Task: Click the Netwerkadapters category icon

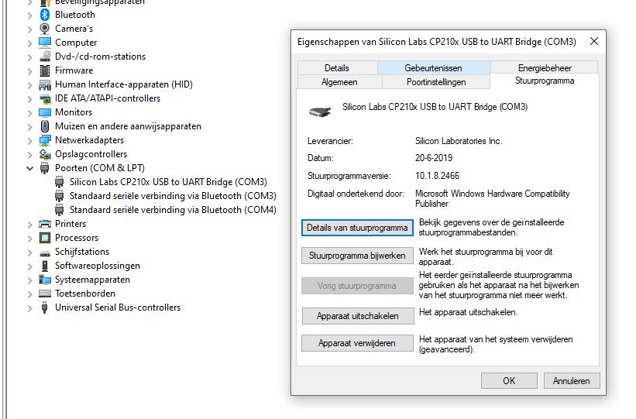Action: click(45, 140)
